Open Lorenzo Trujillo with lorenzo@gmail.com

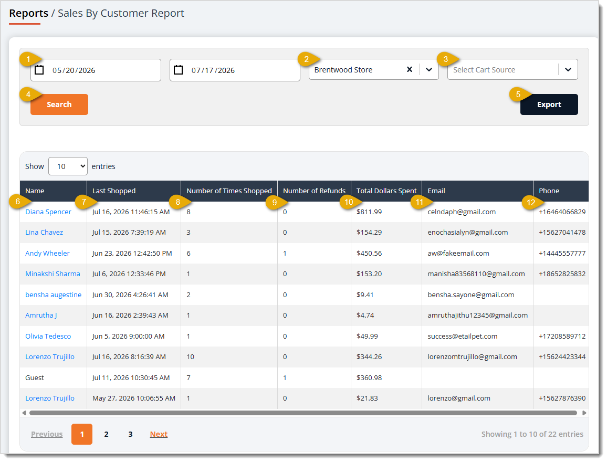[50, 398]
